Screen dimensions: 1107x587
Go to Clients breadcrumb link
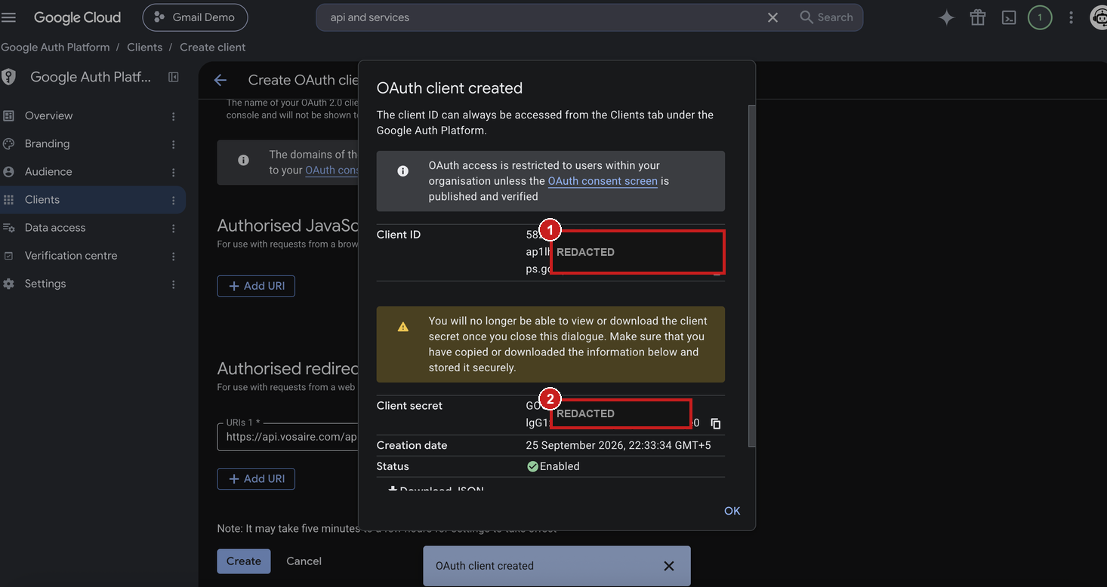tap(144, 47)
